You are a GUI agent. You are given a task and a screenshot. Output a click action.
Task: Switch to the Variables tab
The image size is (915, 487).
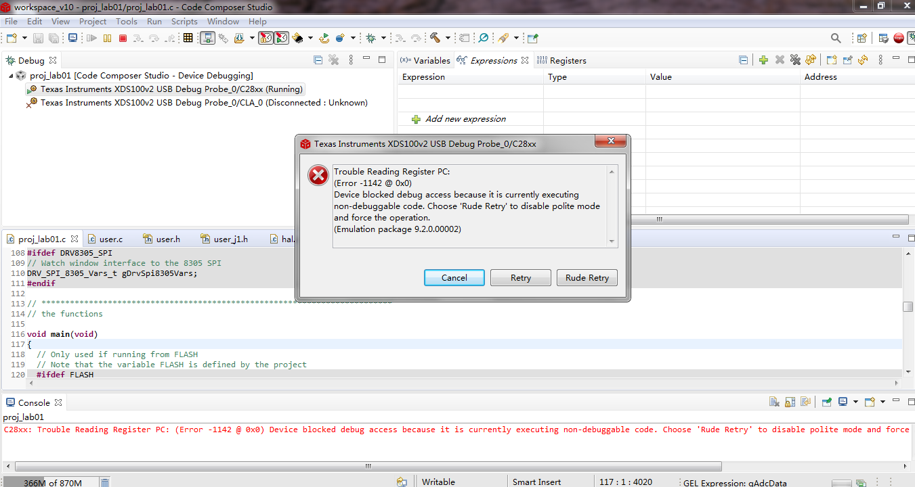425,60
